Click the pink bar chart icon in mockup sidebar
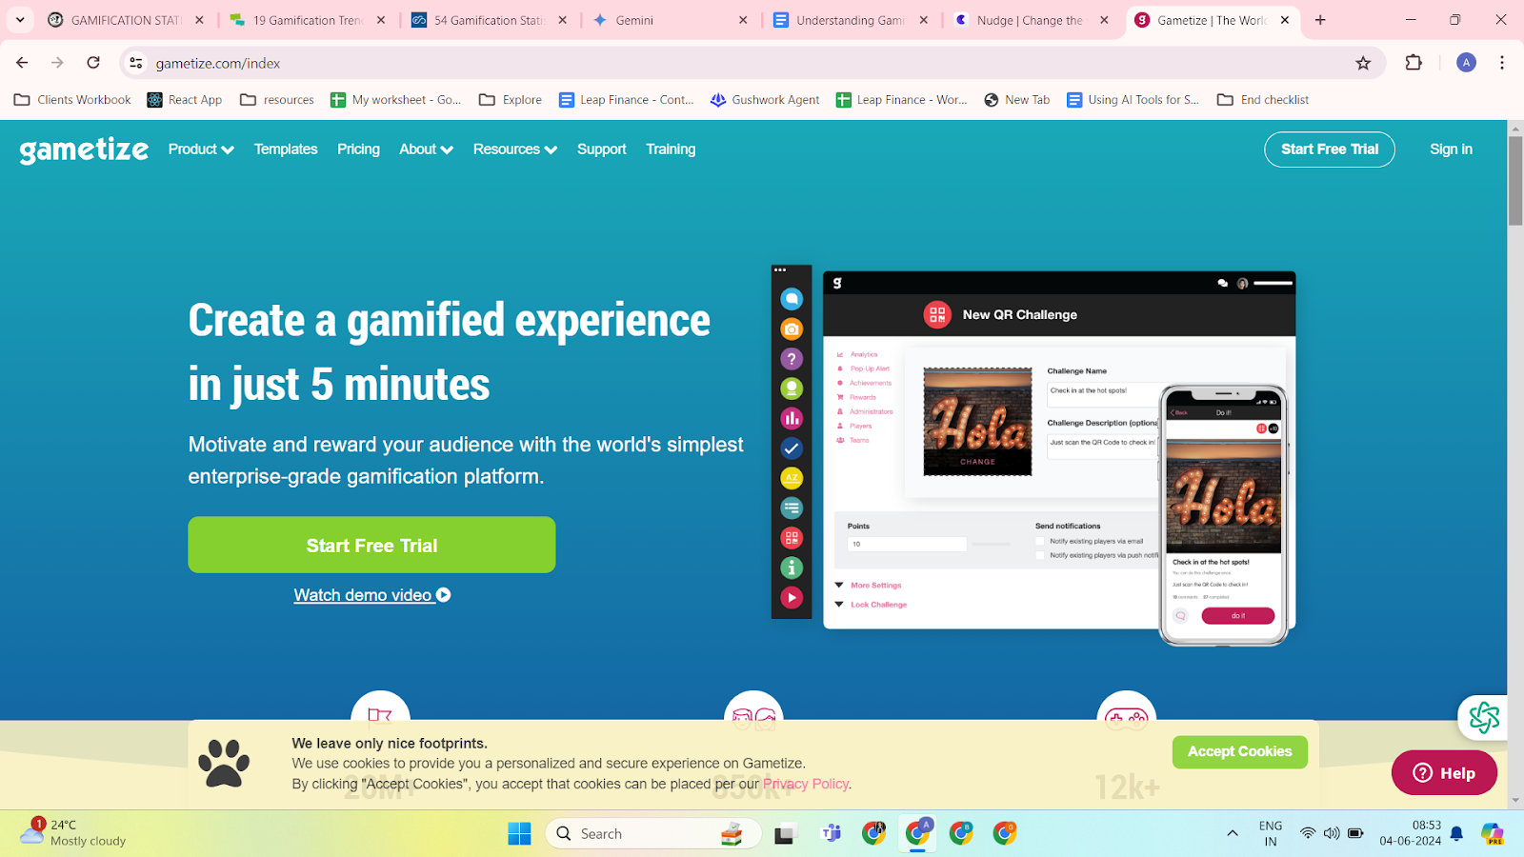 point(792,419)
